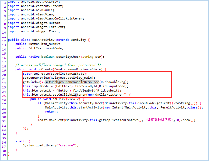
Task: Click 'import android.content.Intent;' line
Action: coord(36,6)
